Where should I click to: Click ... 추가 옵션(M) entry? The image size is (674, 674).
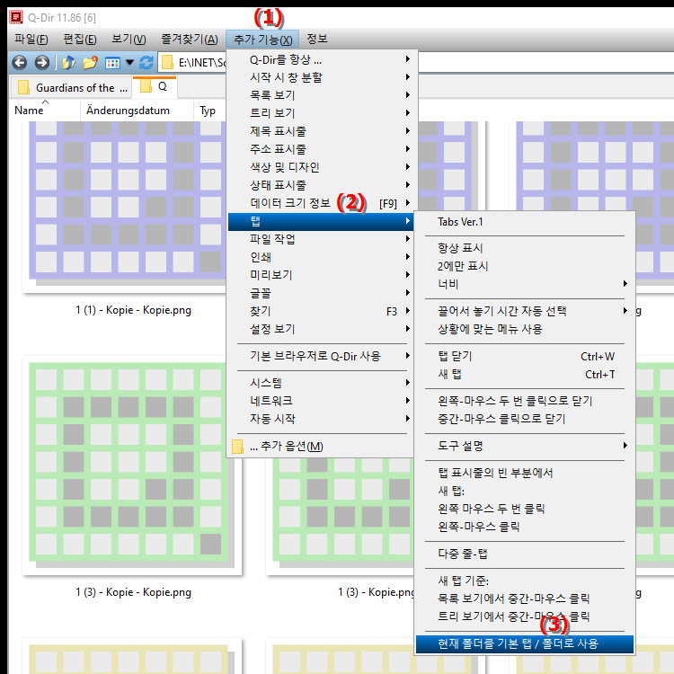[x=320, y=447]
